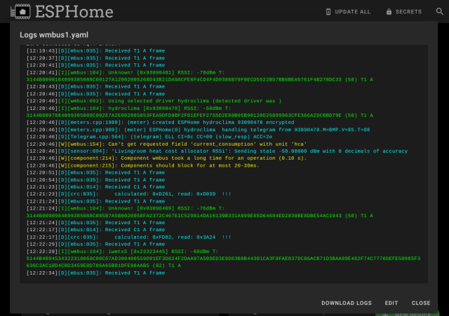This screenshot has width=449, height=316.
Task: Click the Update All device icon
Action: click(x=330, y=13)
